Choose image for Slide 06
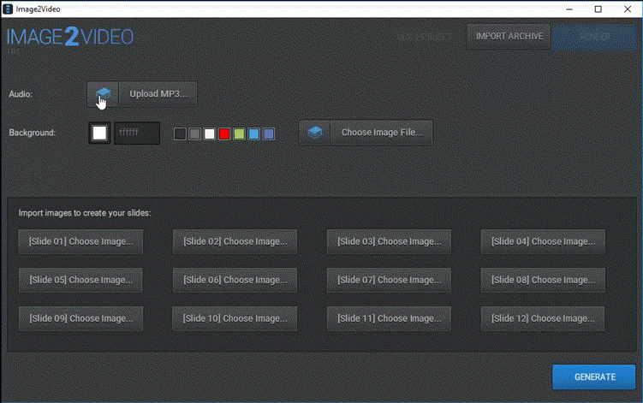Viewport: 643px width, 403px height. click(235, 280)
